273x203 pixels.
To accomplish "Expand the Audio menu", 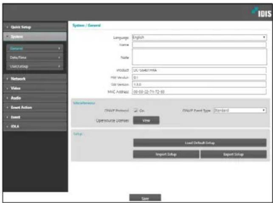I will coord(35,98).
